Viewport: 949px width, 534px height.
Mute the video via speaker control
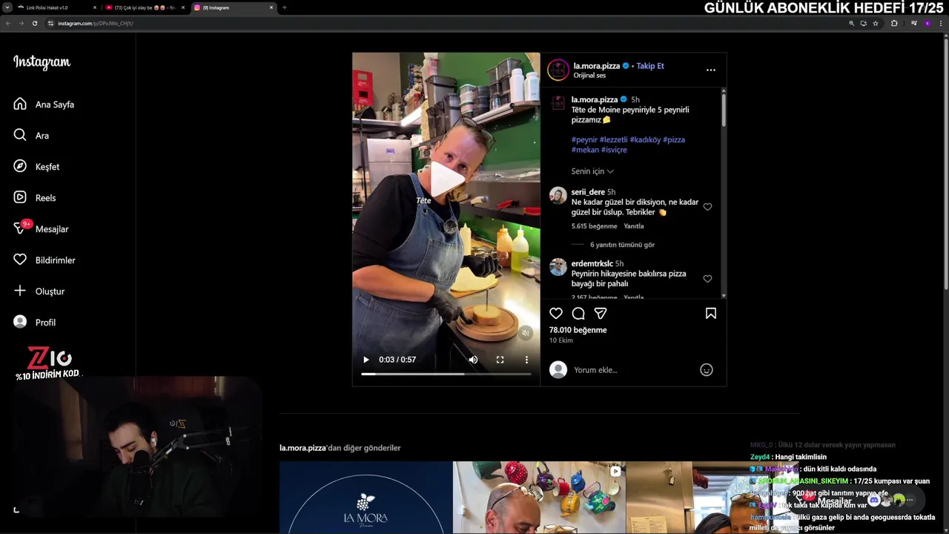click(473, 360)
